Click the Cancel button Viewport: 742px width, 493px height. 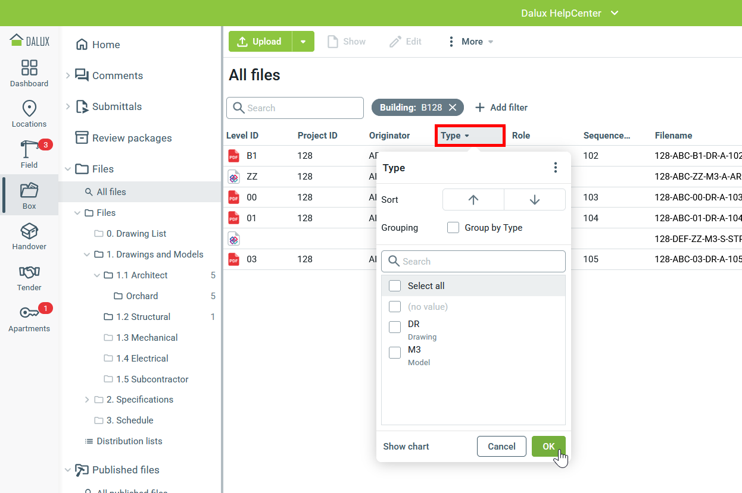pos(501,447)
